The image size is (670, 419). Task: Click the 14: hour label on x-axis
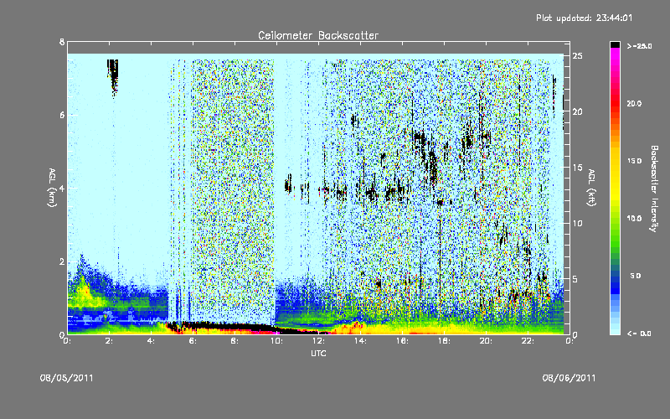point(360,341)
